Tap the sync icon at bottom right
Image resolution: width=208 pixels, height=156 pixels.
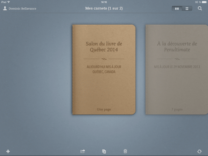(x=199, y=151)
